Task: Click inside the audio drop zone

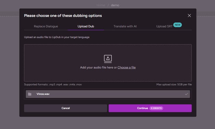Action: tap(108, 63)
